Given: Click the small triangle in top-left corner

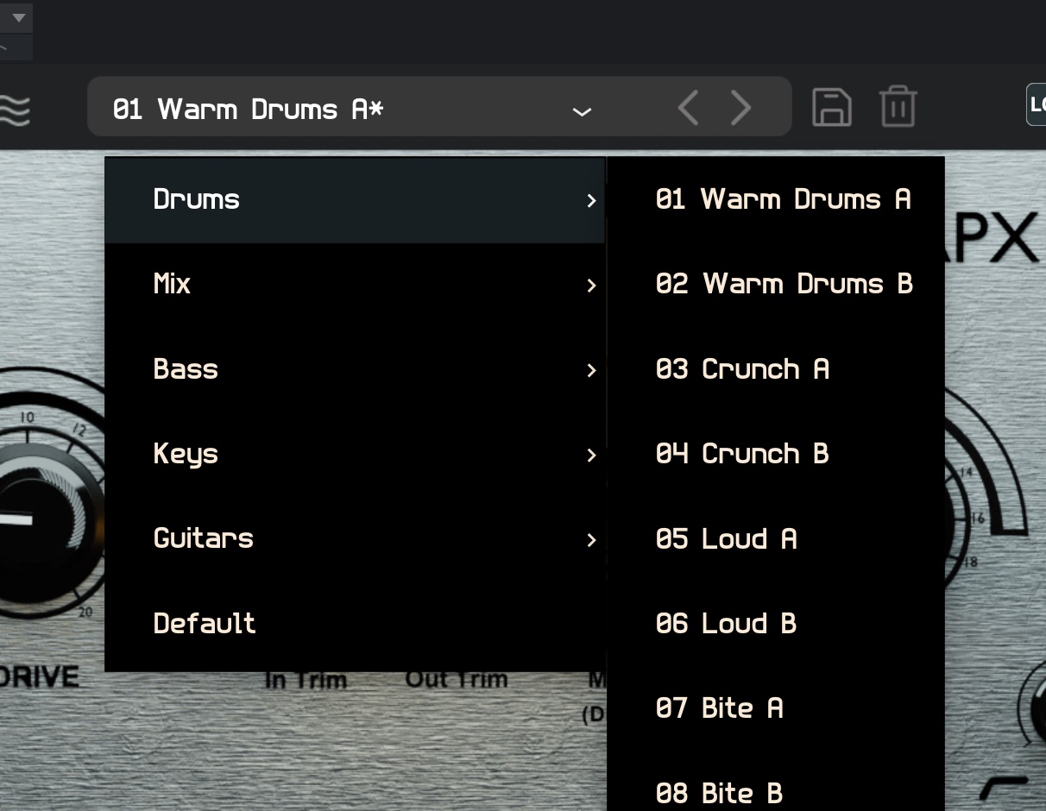Looking at the screenshot, I should pos(18,17).
